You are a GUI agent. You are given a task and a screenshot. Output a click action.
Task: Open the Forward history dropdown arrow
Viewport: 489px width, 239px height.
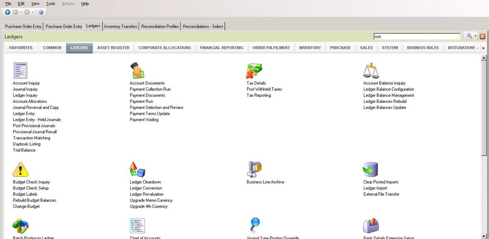pos(33,12)
